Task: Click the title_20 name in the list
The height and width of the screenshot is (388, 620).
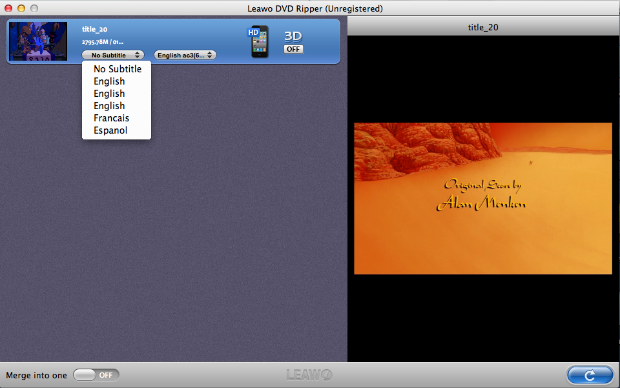Action: point(94,29)
